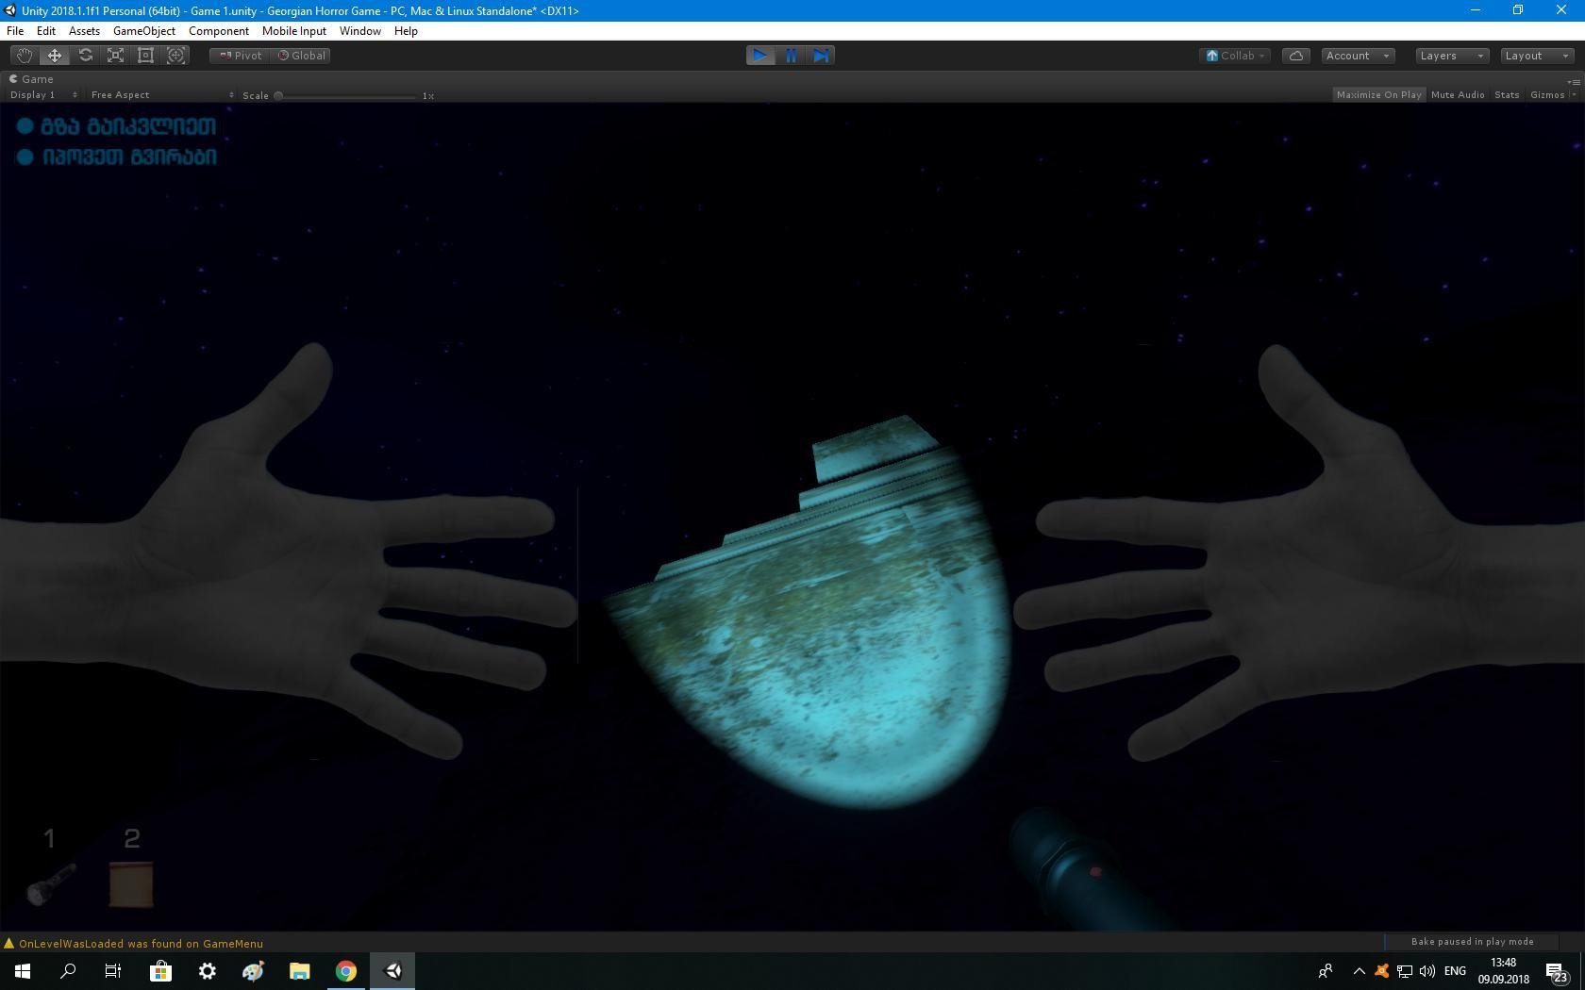
Task: Open Chrome from the taskbar
Action: click(x=346, y=970)
